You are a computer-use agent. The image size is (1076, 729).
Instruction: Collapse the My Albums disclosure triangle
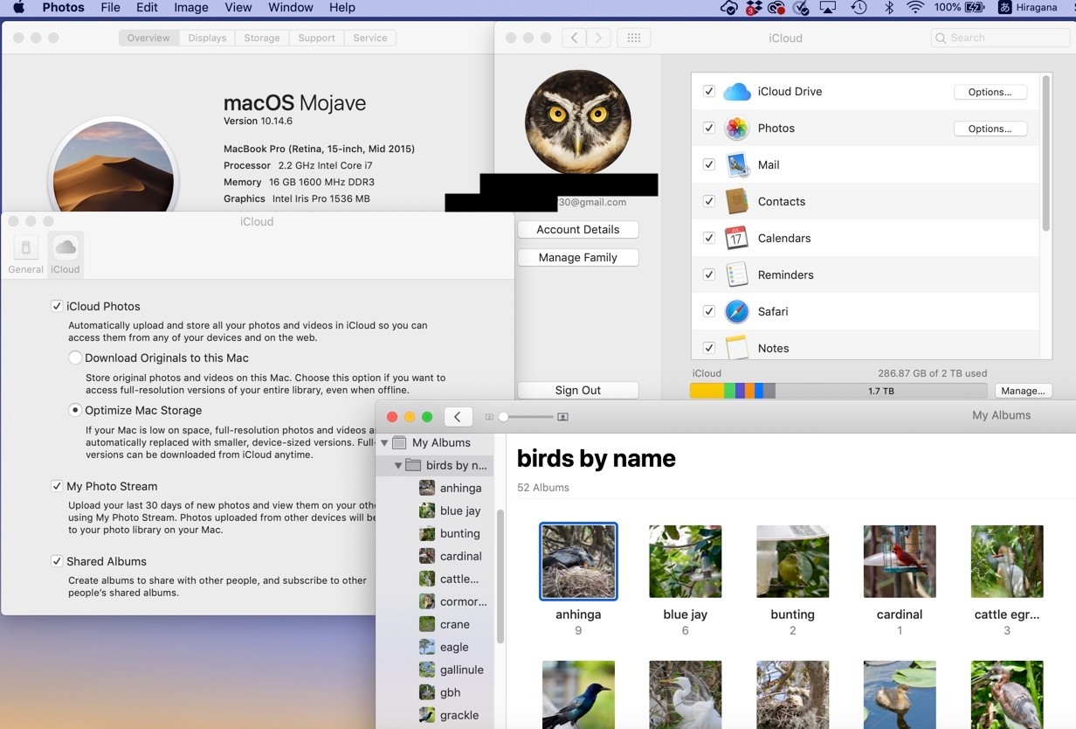coord(384,443)
